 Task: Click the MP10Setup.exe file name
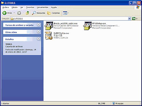pos(99,23)
